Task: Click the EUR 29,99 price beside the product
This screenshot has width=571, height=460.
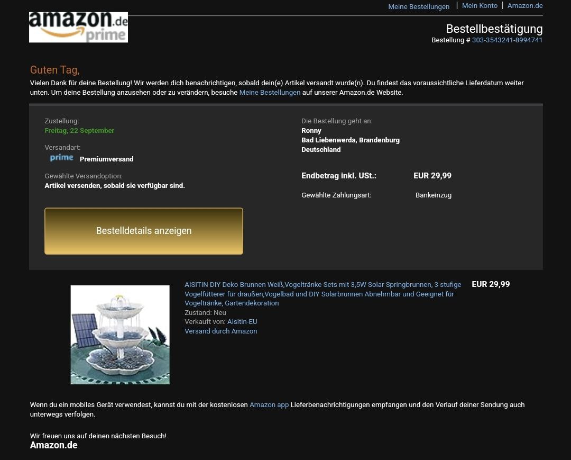Action: [x=491, y=284]
